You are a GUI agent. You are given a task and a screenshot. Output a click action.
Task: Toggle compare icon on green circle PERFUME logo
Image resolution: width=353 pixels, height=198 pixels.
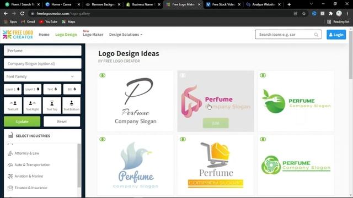(263, 139)
